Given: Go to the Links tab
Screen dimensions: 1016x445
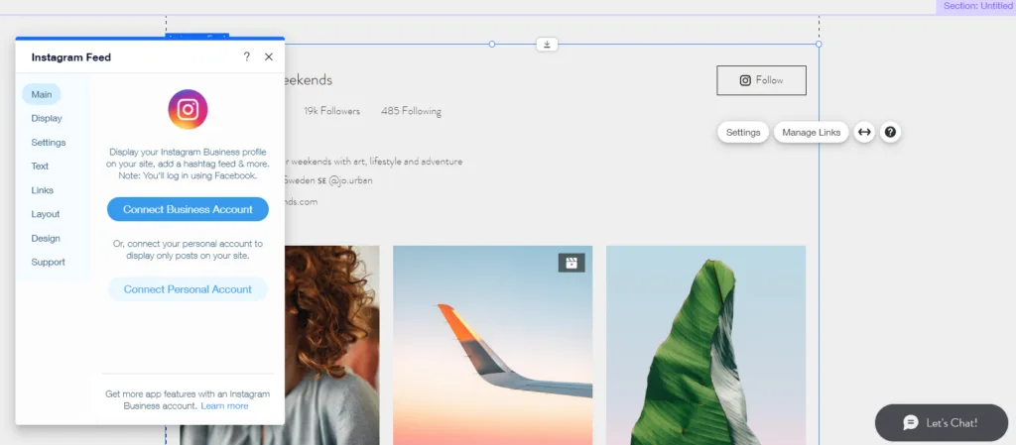Looking at the screenshot, I should pos(42,190).
